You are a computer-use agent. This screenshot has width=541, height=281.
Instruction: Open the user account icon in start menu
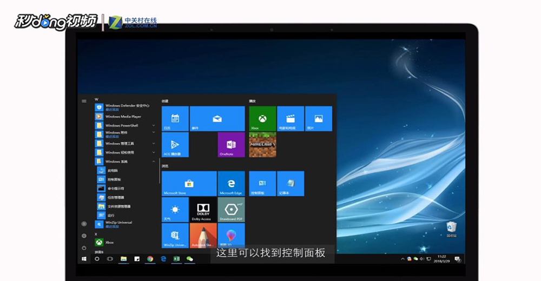pyautogui.click(x=84, y=224)
